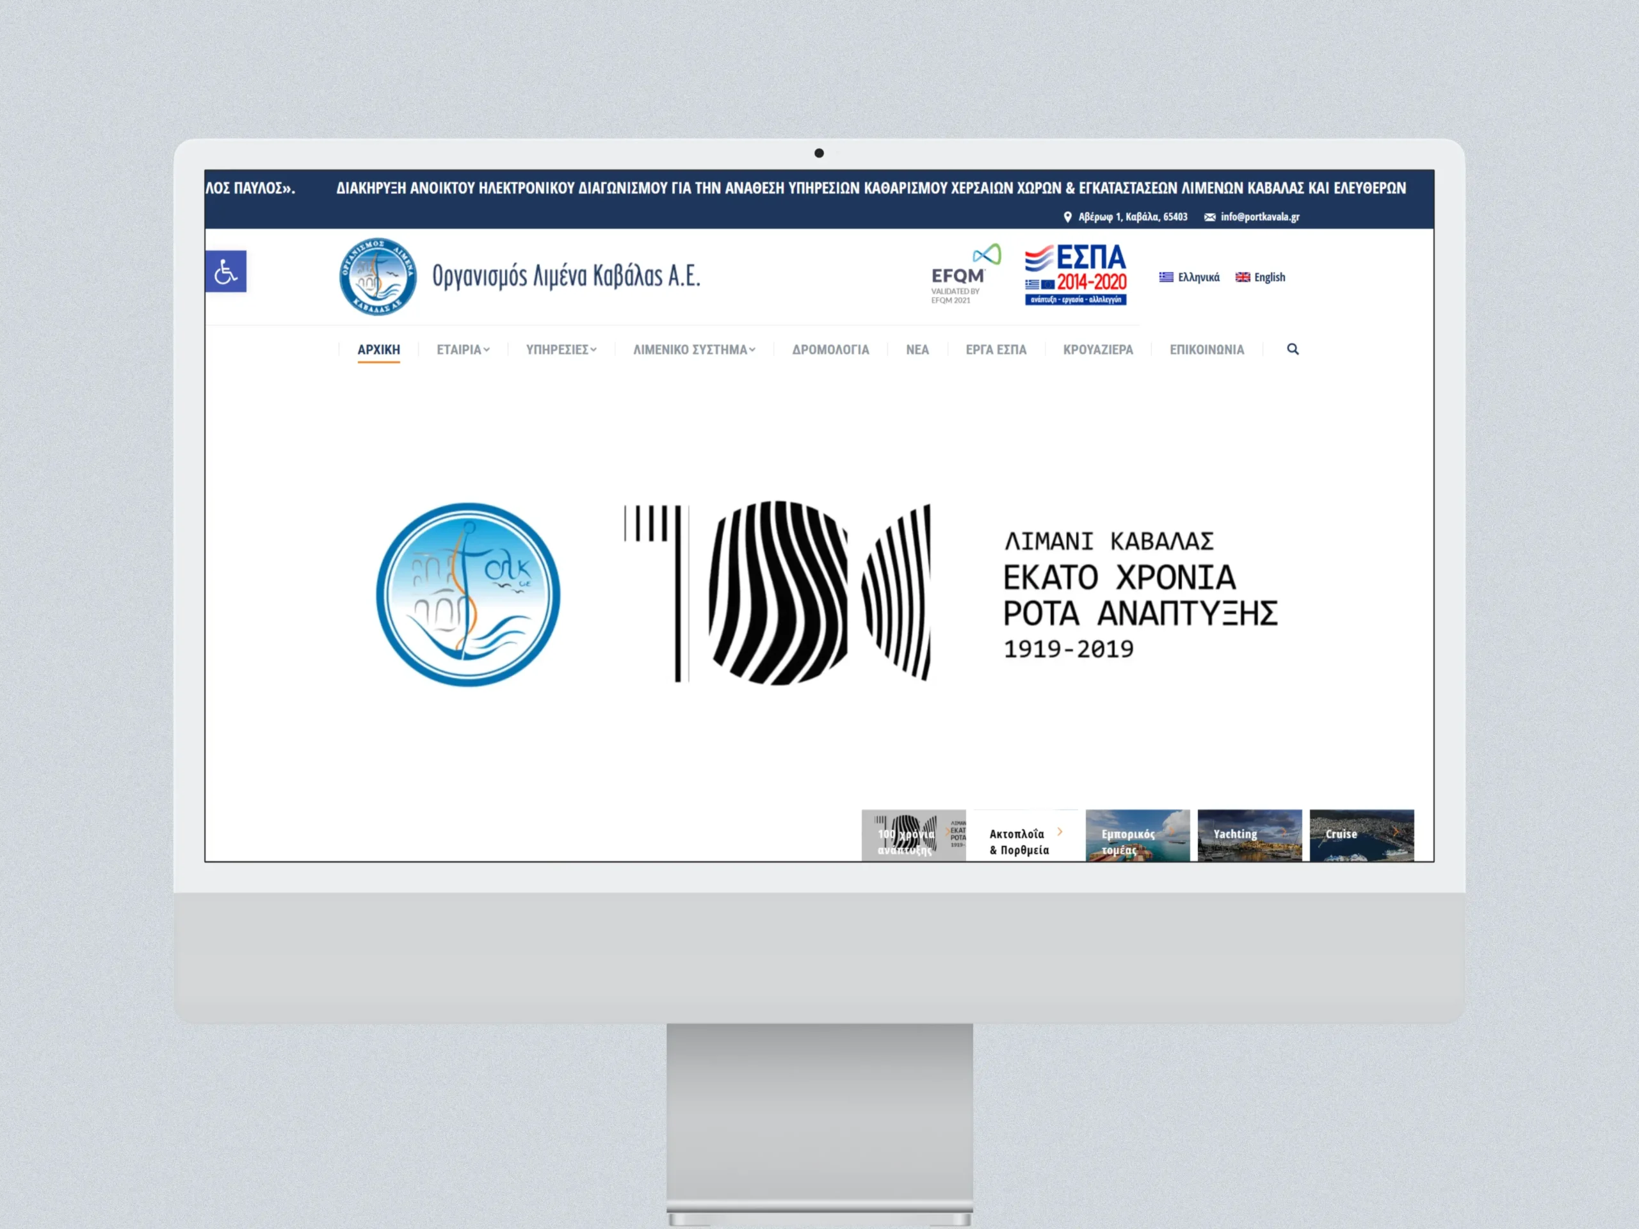The height and width of the screenshot is (1229, 1639).
Task: Click the map pin address icon
Action: [x=1067, y=217]
